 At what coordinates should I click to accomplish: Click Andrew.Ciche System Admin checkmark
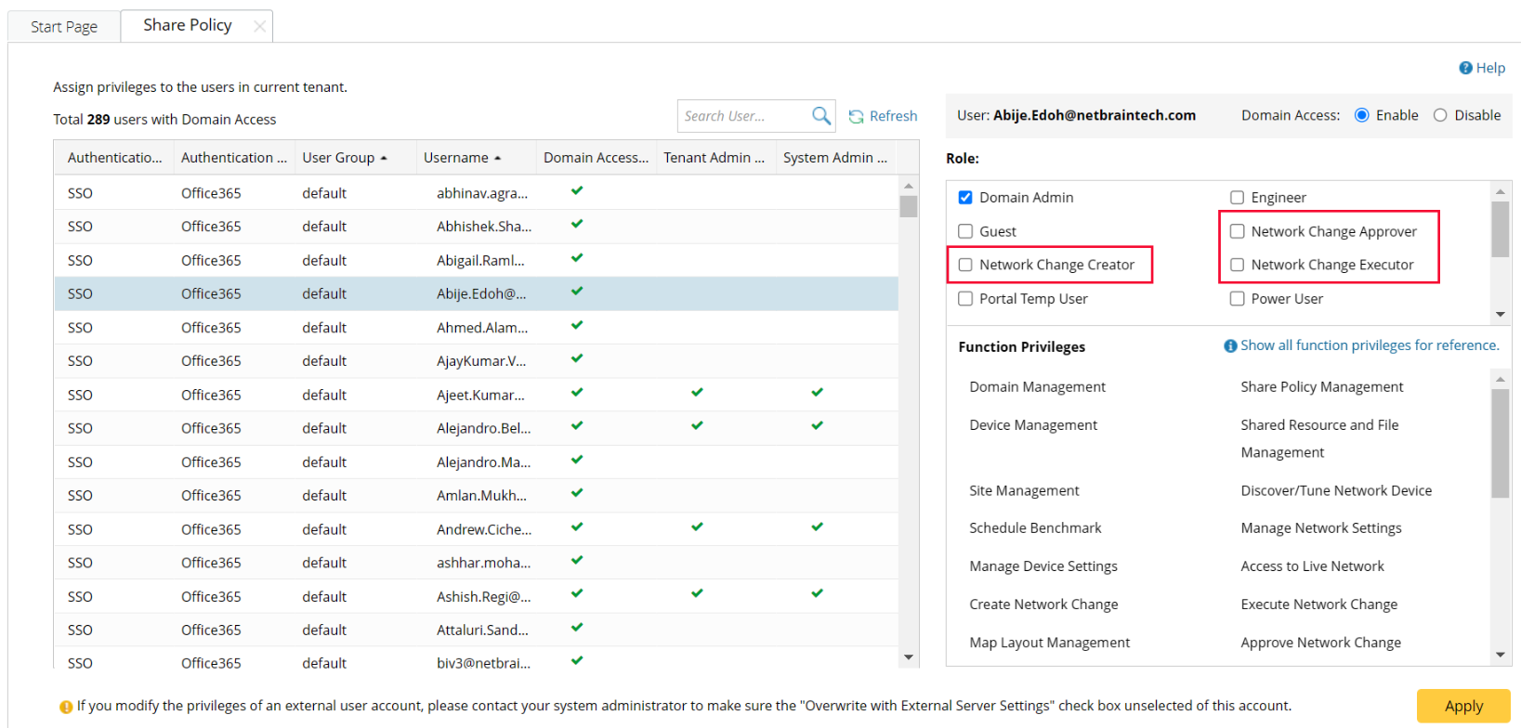(817, 527)
